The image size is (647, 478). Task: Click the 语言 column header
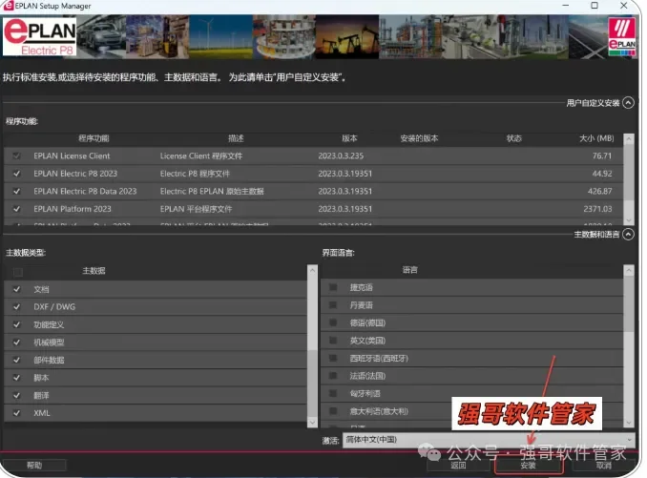pyautogui.click(x=409, y=270)
